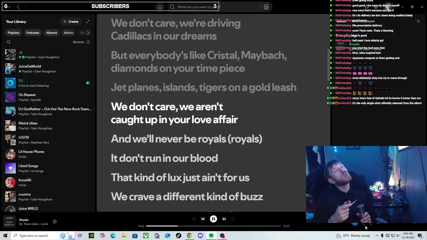Viewport: 427px width, 240px height.
Task: Close the Queue panel
Action: [x=418, y=21]
